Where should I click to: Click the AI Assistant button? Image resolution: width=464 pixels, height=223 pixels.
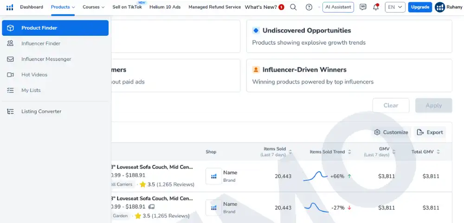pyautogui.click(x=338, y=7)
